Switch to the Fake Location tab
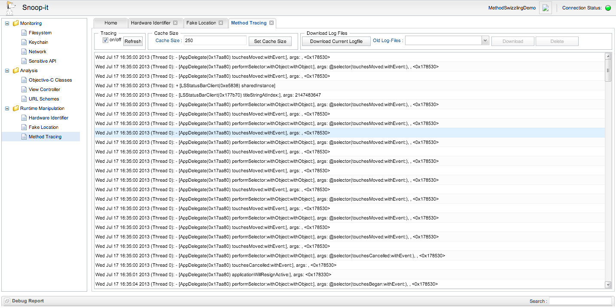 pos(201,23)
